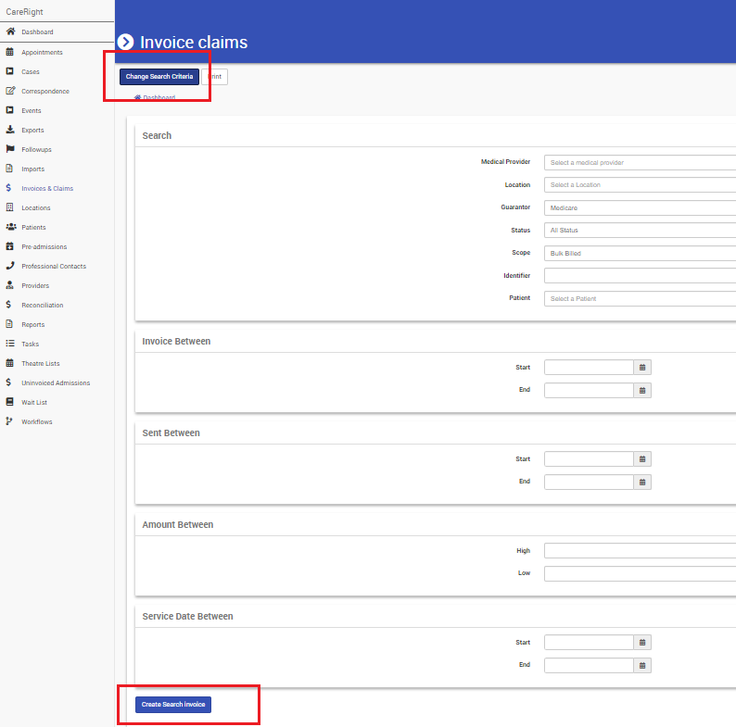736x727 pixels.
Task: Click the Reports document icon
Action: 9,324
